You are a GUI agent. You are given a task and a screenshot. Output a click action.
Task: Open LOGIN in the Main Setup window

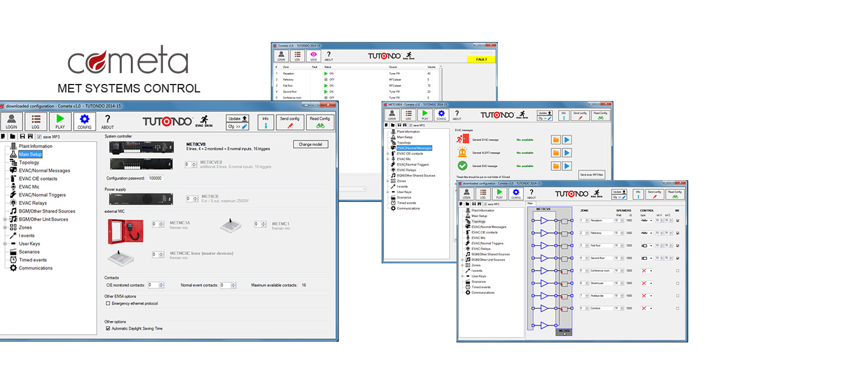point(12,121)
